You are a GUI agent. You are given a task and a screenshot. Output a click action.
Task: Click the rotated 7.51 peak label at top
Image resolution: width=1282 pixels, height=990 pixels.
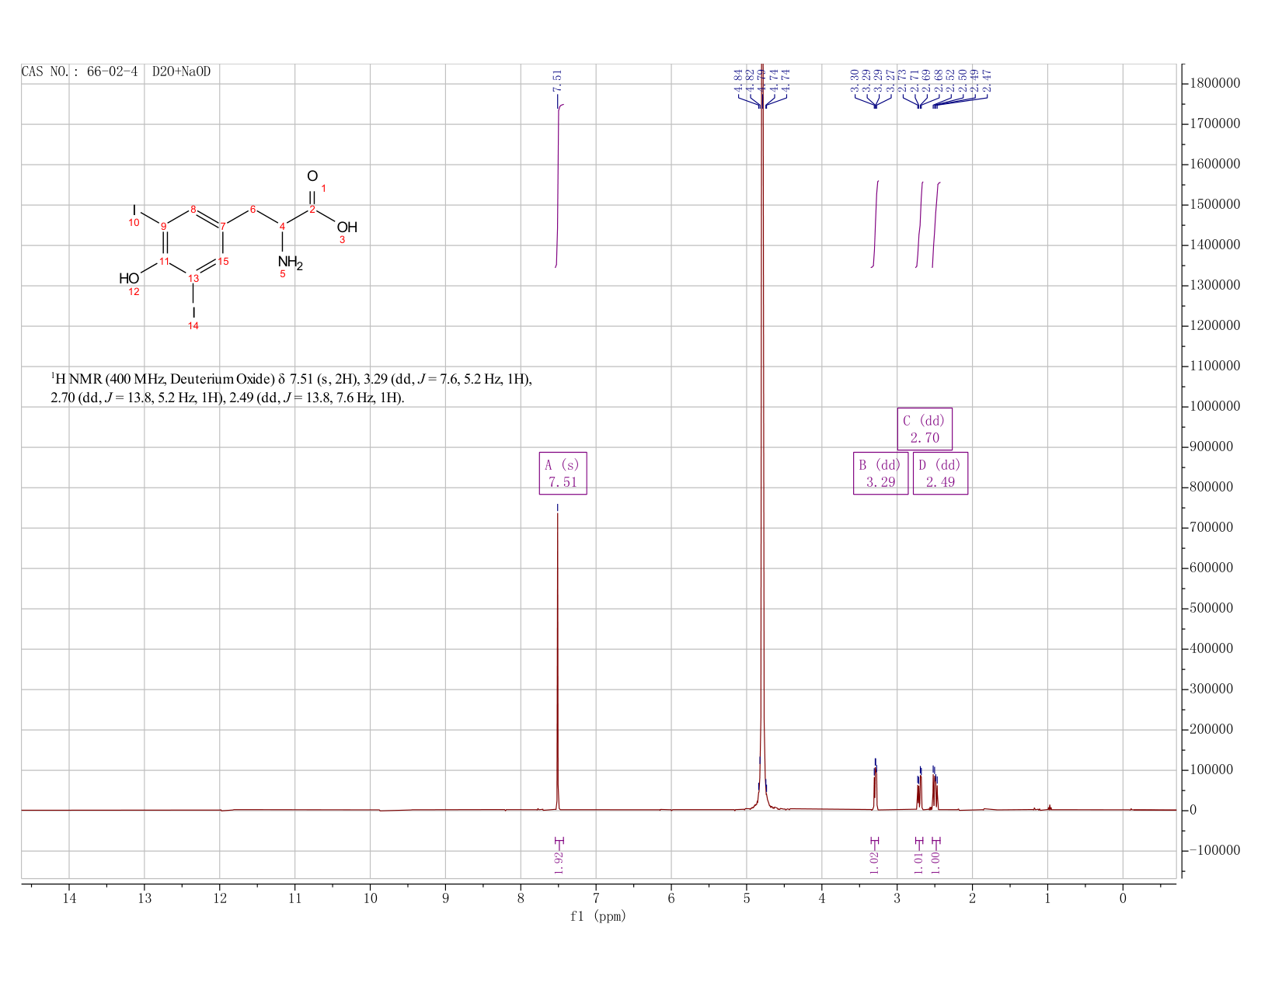[x=557, y=81]
